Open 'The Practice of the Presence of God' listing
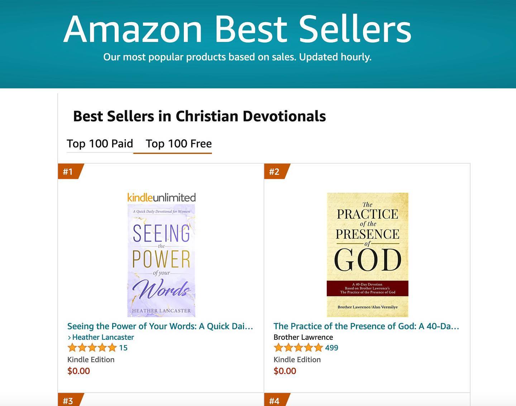The image size is (516, 406). (x=366, y=326)
